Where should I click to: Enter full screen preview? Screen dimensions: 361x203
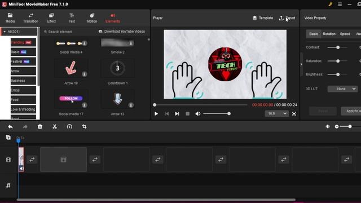tap(294, 114)
